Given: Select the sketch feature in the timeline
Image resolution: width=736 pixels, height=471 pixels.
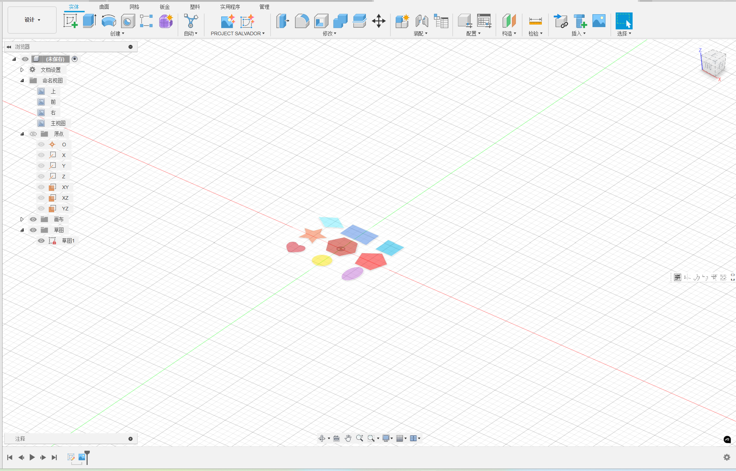Looking at the screenshot, I should [x=71, y=457].
